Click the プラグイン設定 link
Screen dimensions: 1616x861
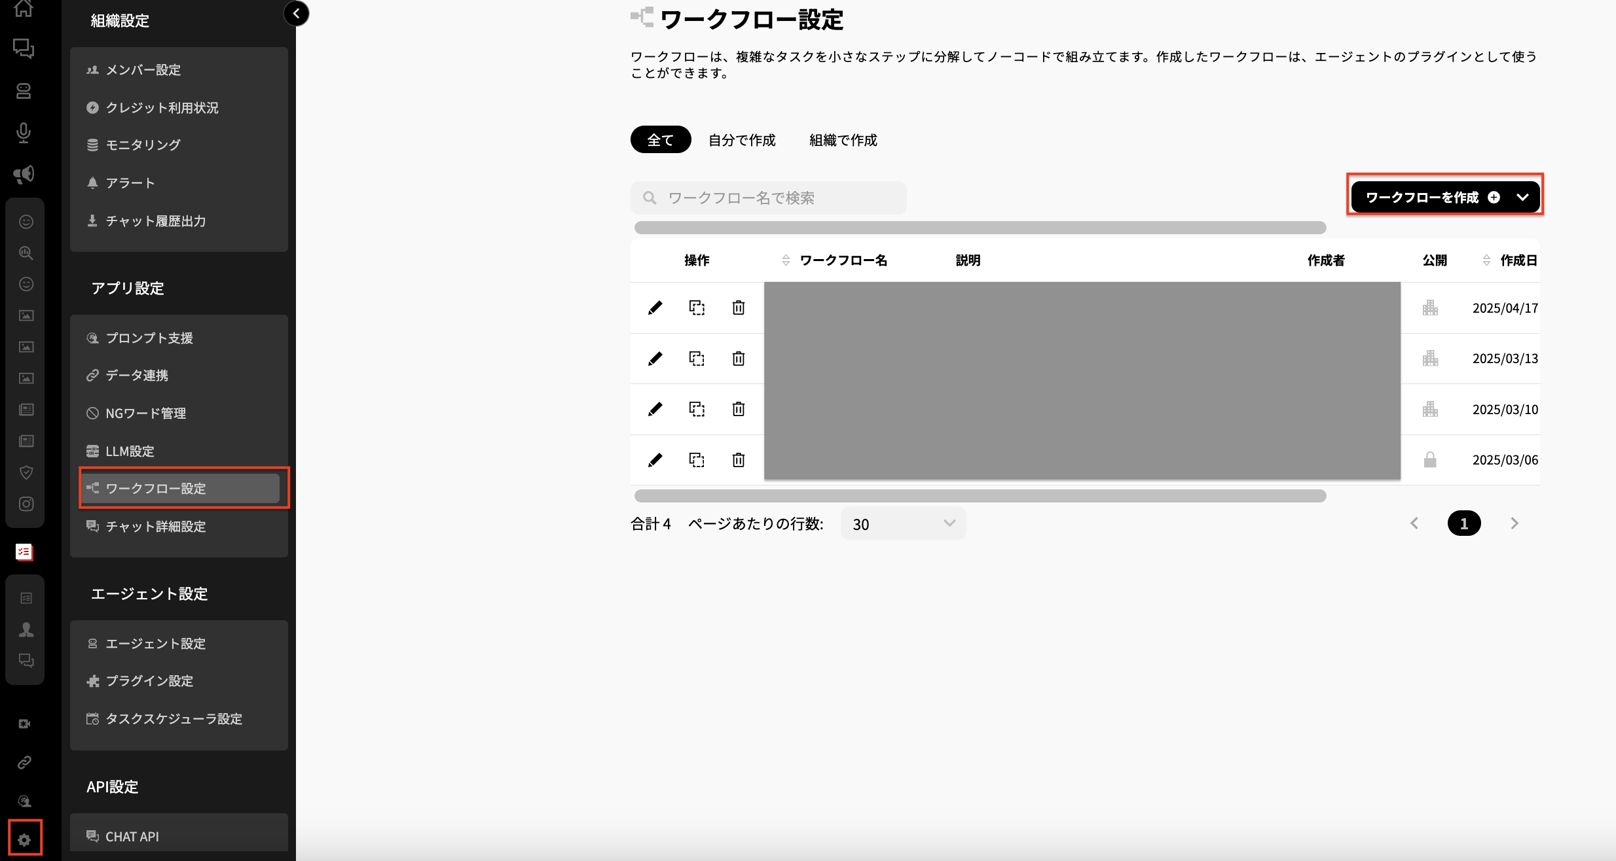coord(149,681)
